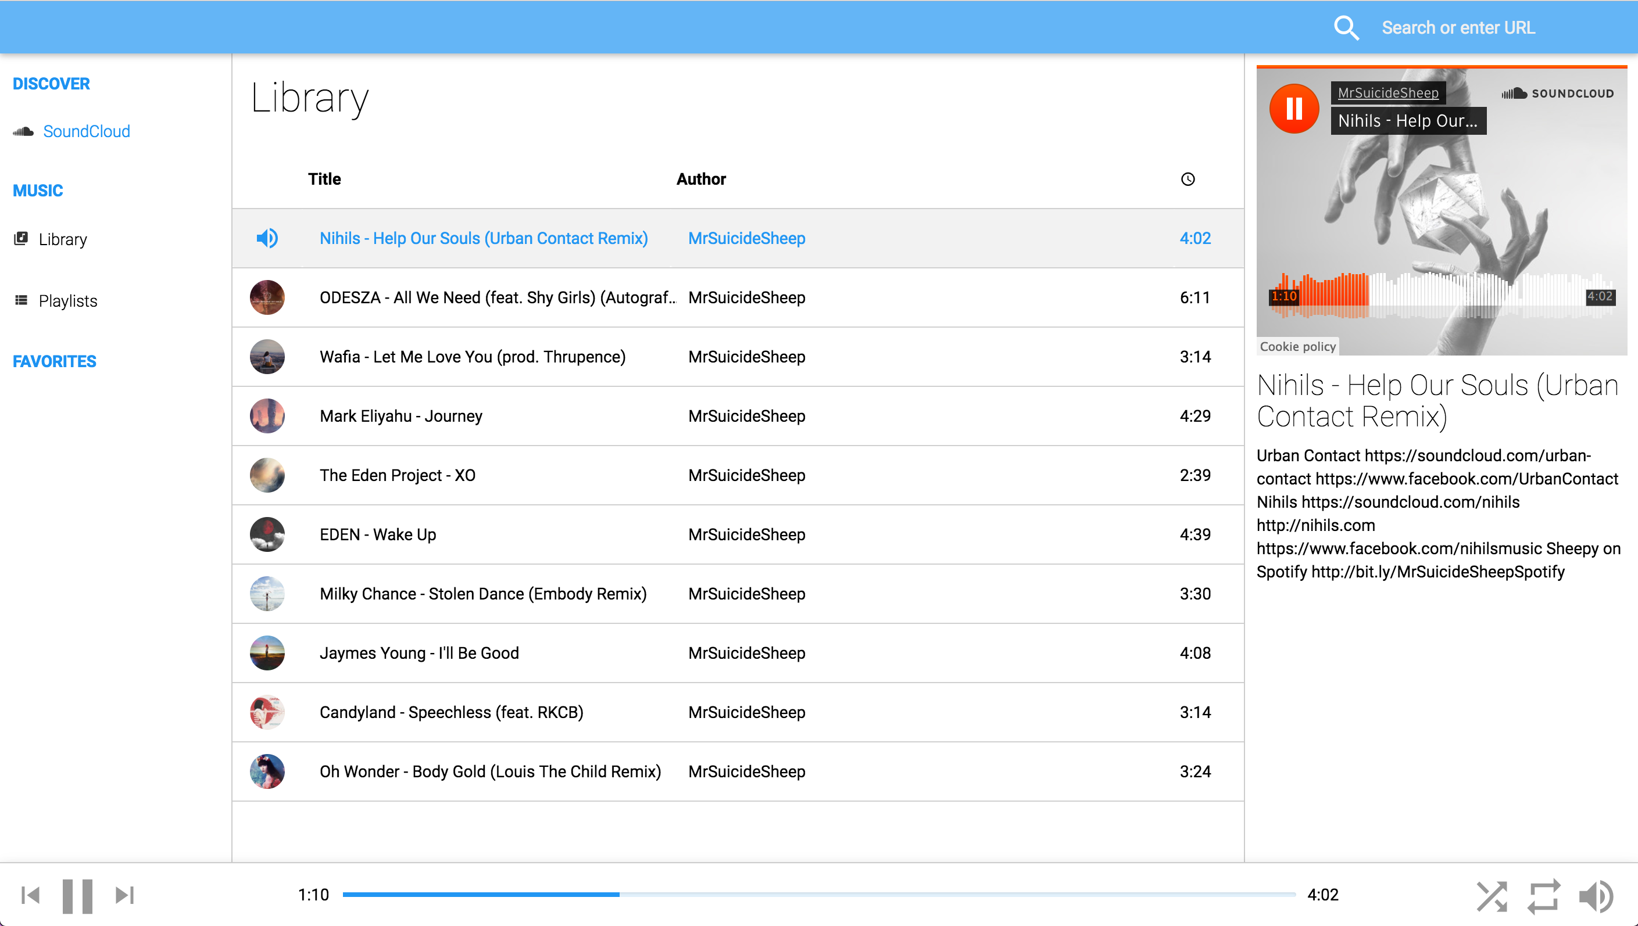Click the MrSuicideSheep author on Wafia row
The width and height of the screenshot is (1638, 926).
tap(746, 356)
